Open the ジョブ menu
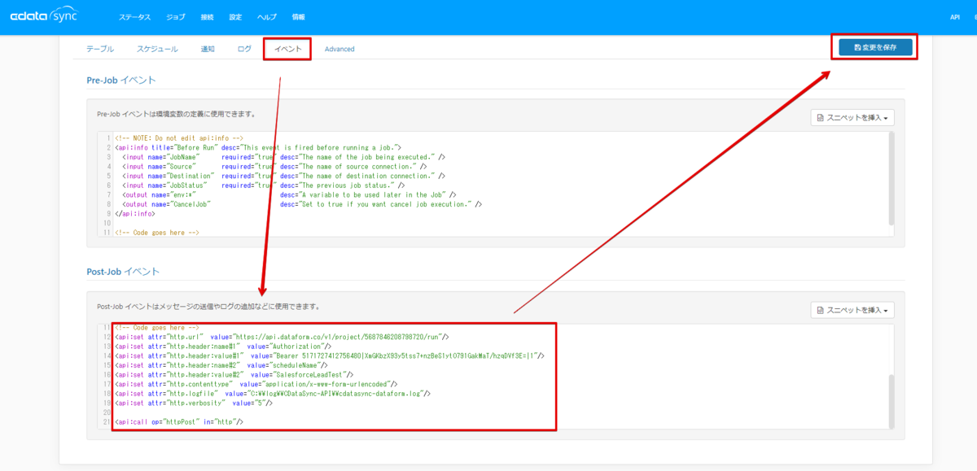977x471 pixels. (x=175, y=17)
